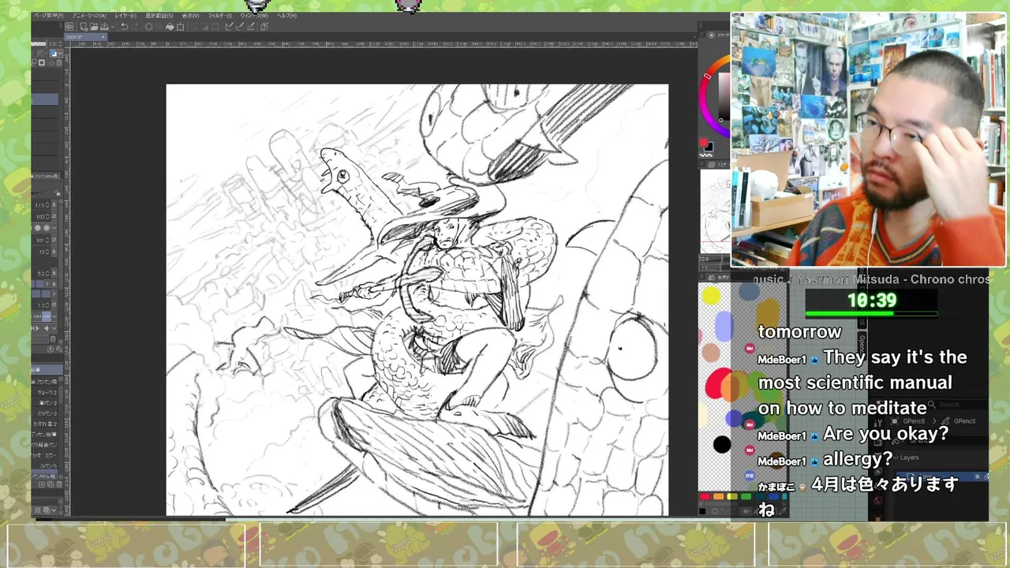The image size is (1010, 568).
Task: Delete sub tool with bottom trash icon
Action: [x=59, y=484]
